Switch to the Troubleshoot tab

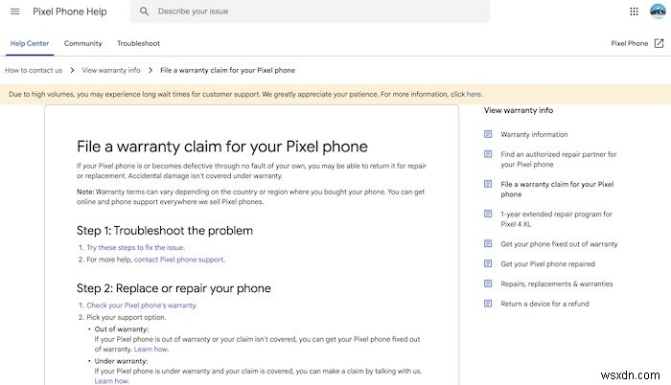point(138,43)
